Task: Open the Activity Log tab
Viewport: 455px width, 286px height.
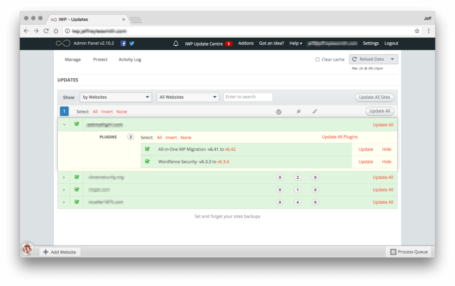Action: tap(130, 60)
